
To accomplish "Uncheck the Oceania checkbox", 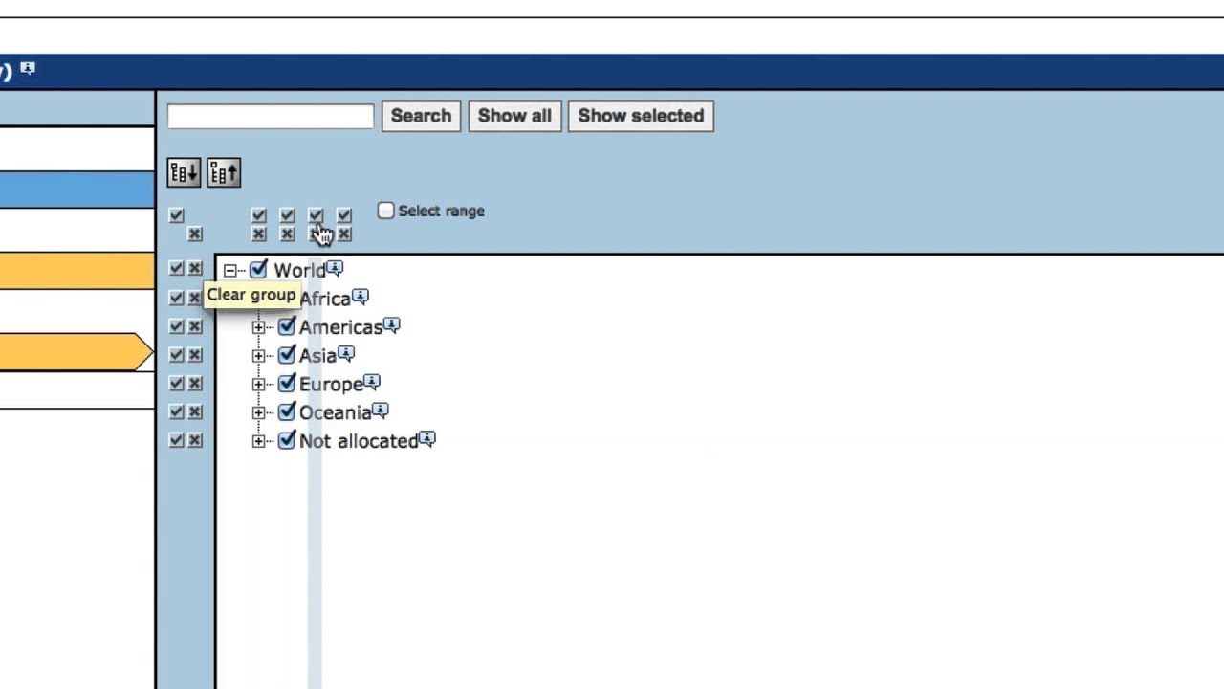I will click(x=287, y=411).
